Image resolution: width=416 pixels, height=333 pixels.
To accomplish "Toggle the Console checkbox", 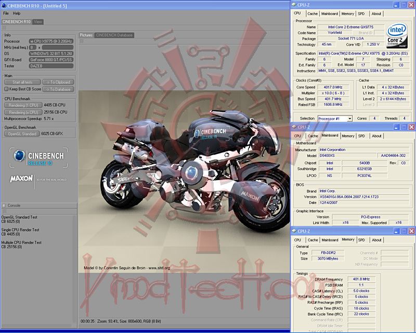I will pyautogui.click(x=4, y=206).
